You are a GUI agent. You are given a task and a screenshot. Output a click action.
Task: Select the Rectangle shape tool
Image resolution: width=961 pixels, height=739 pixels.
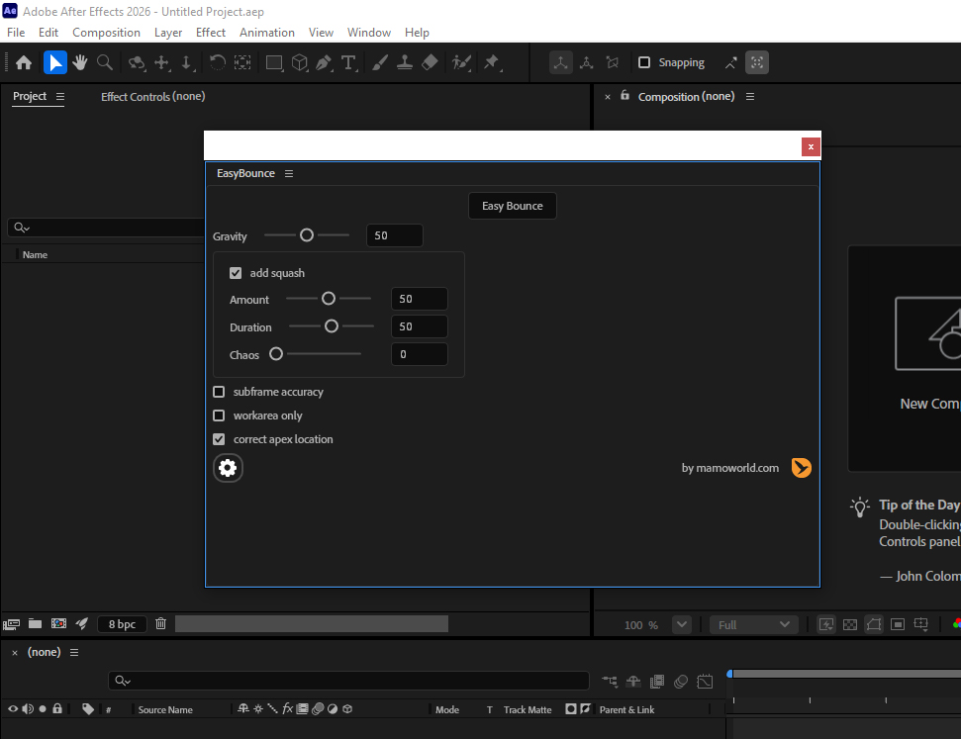point(274,62)
